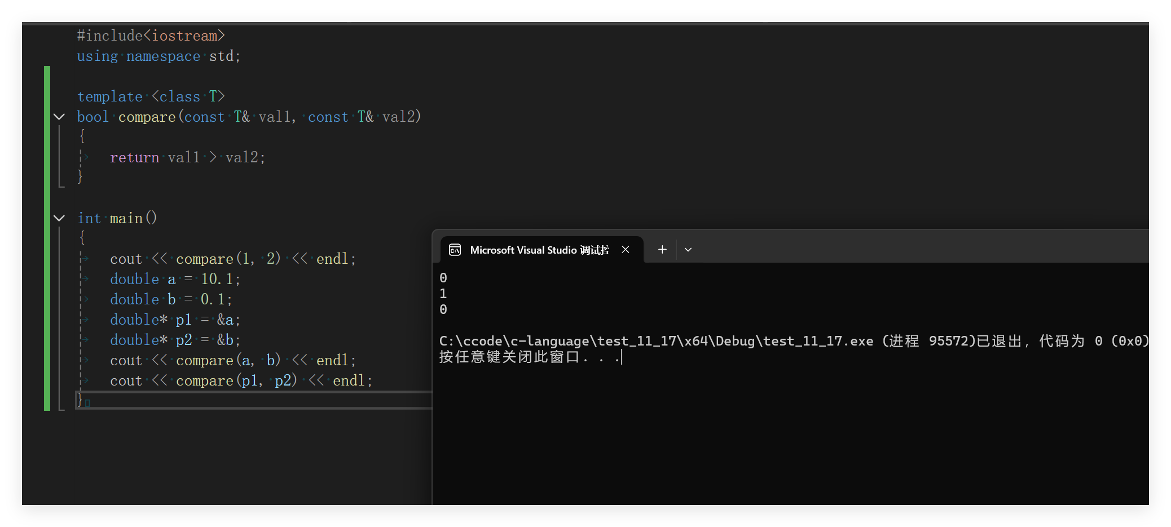
Task: Click the '按任意键关闭此窗口' console message
Action: point(530,357)
